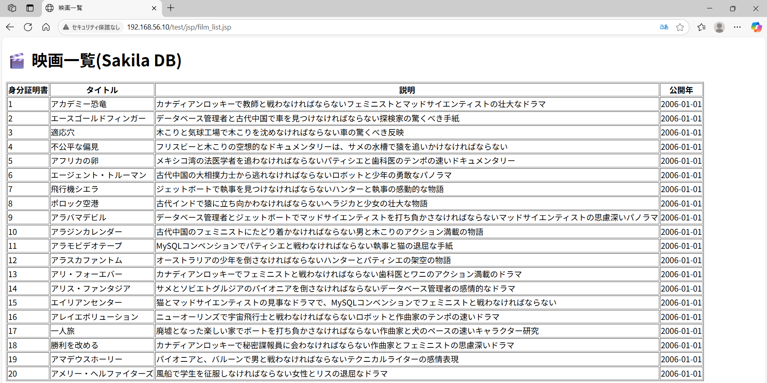Viewport: 767px width, 383px height.
Task: Open the browser profile account
Action: pyautogui.click(x=719, y=27)
